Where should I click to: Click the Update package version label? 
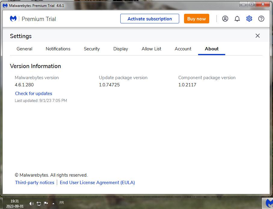coord(123,78)
